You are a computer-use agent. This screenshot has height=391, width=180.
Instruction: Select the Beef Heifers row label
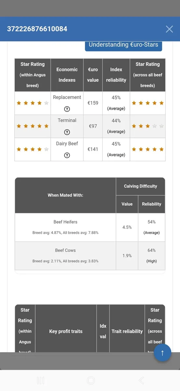coord(65,222)
